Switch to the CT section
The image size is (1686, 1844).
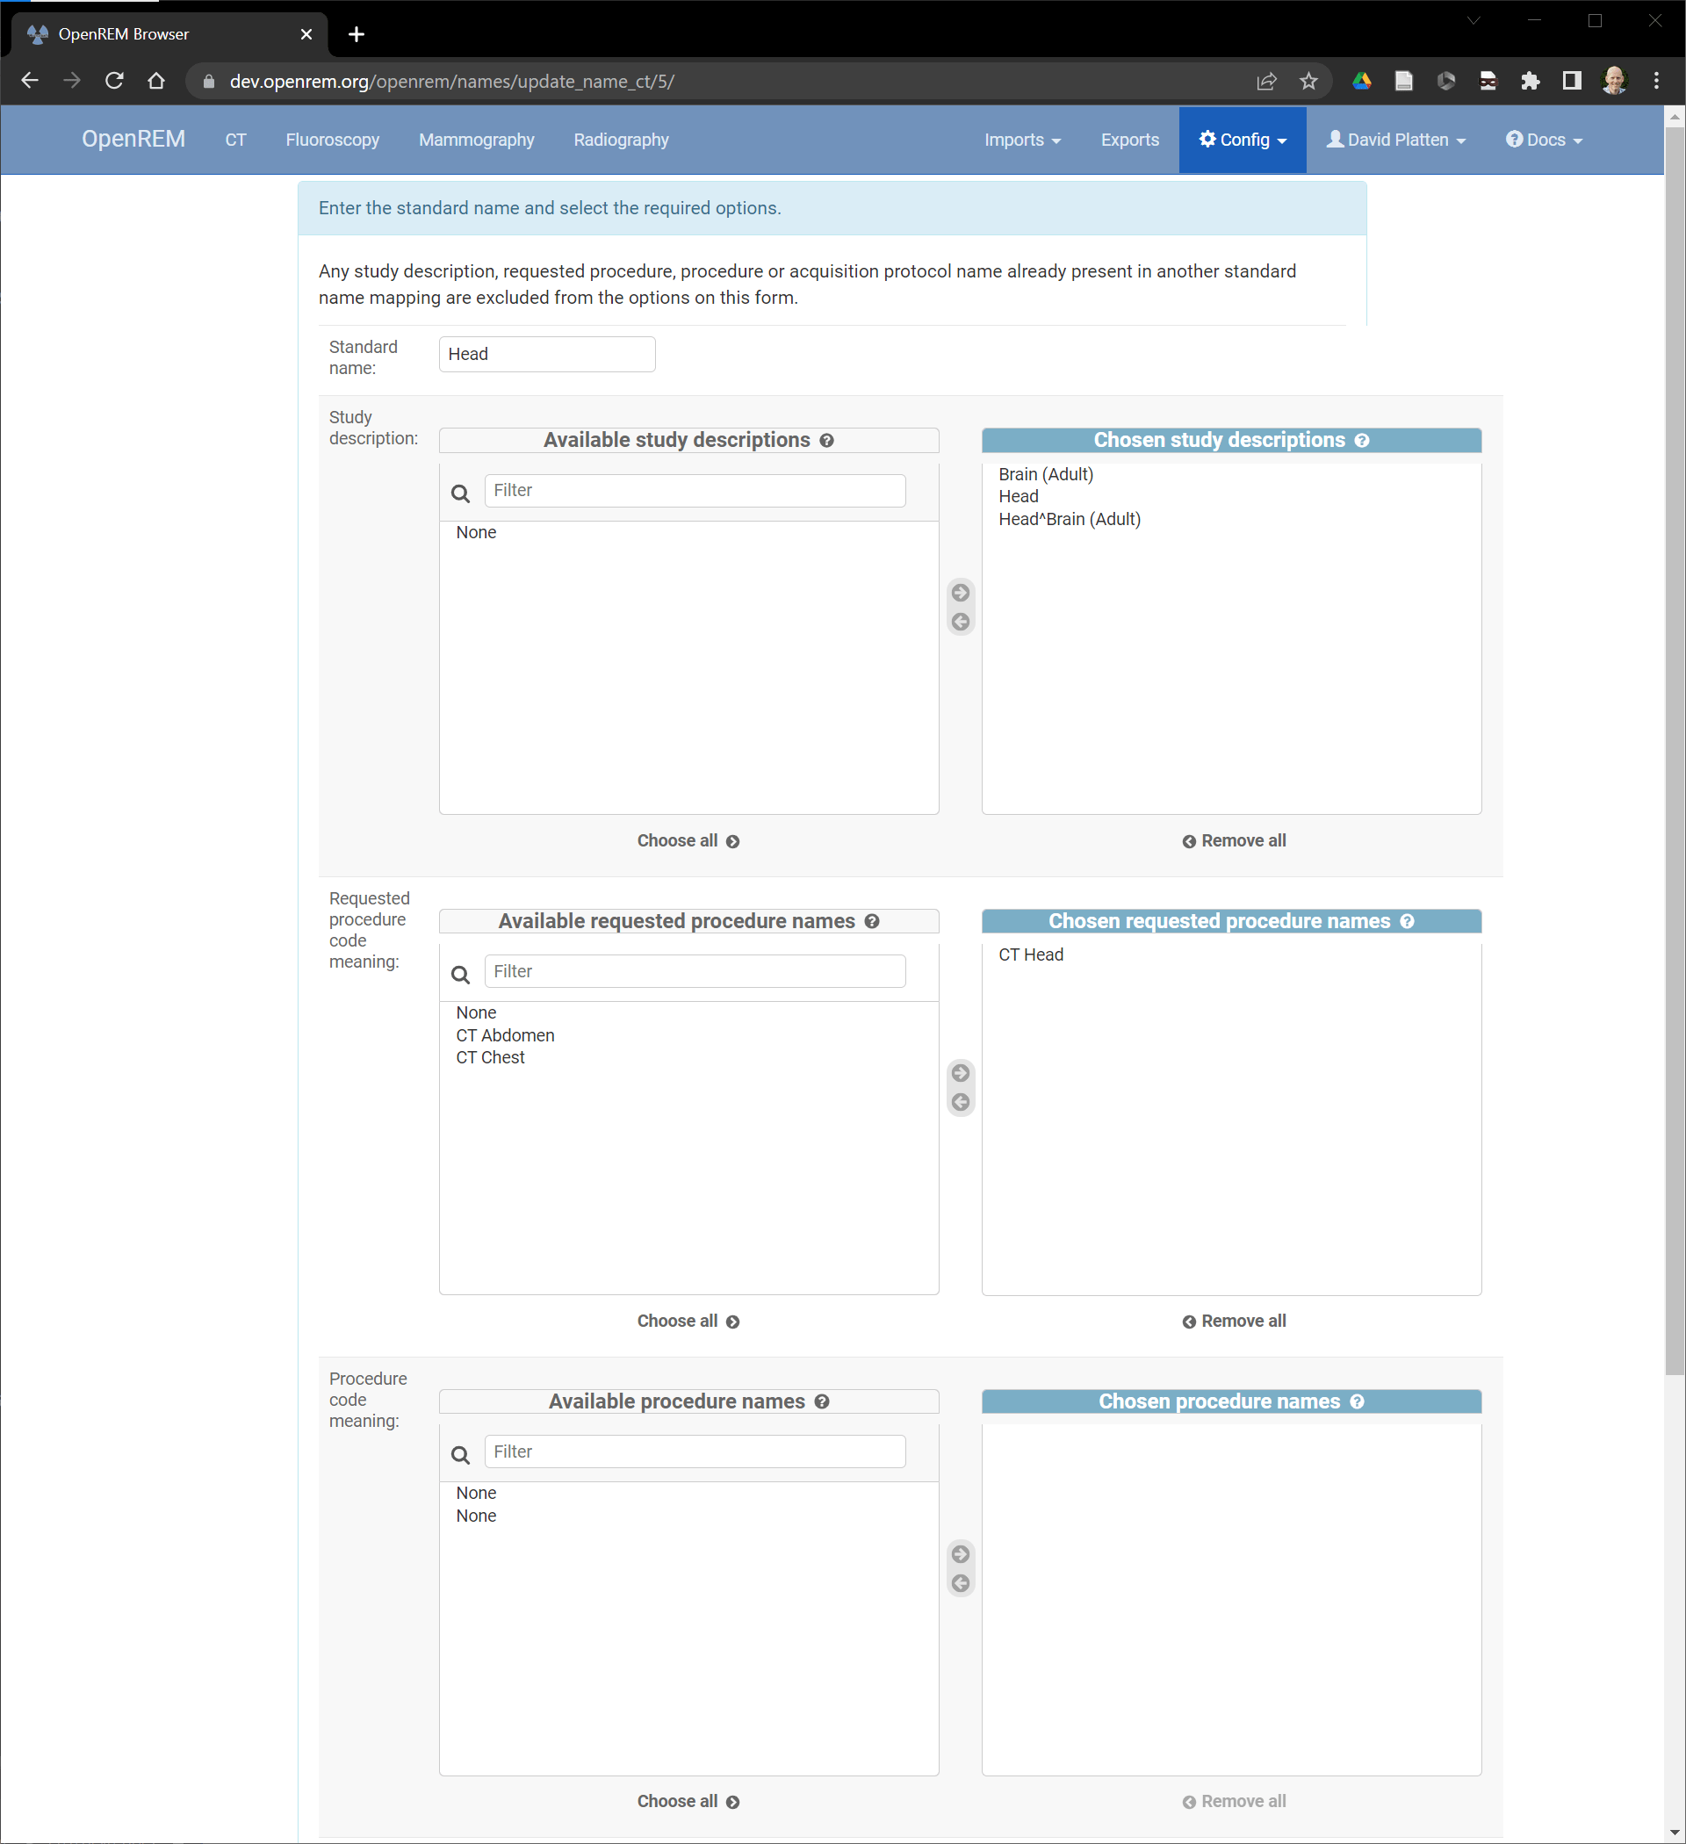point(235,139)
